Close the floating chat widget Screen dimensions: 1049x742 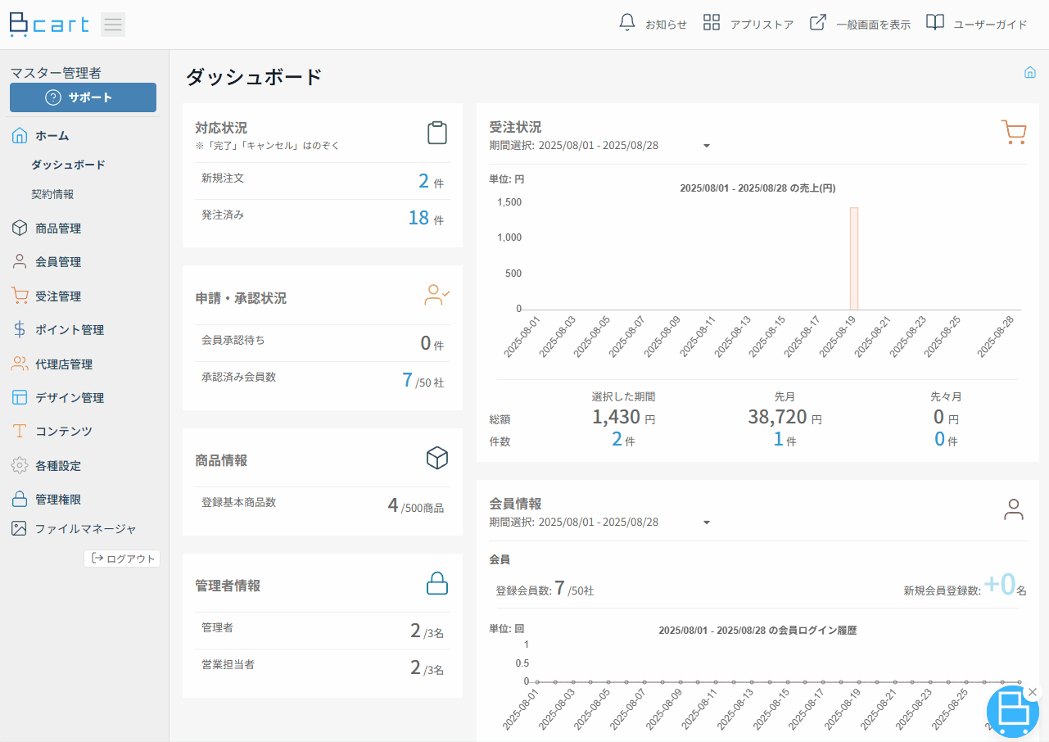pyautogui.click(x=1032, y=692)
